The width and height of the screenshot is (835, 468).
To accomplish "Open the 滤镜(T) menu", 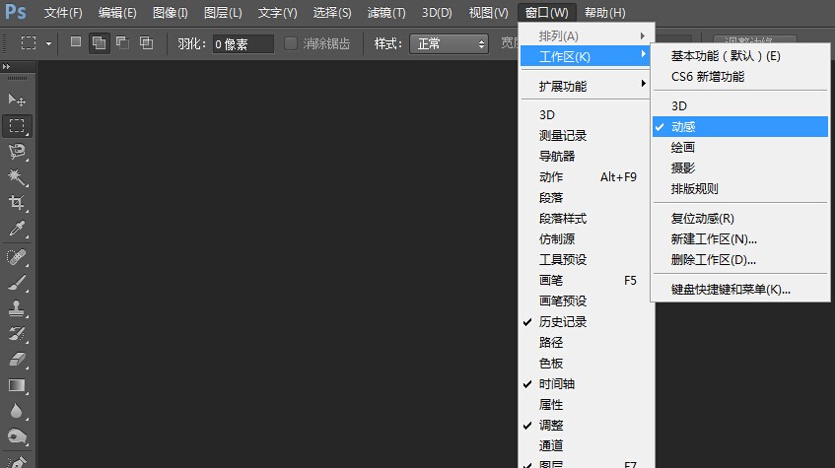I will [x=385, y=13].
